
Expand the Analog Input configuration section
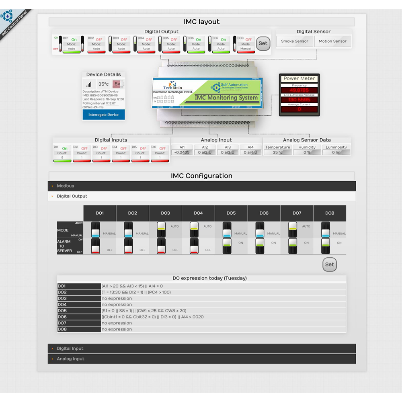coord(70,359)
